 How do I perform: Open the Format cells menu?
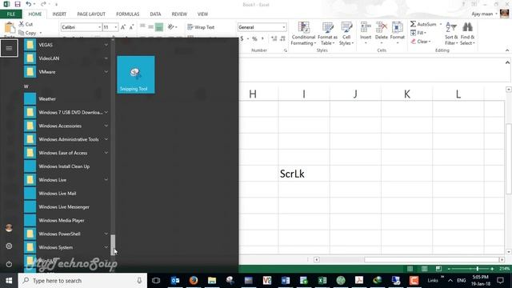[x=397, y=34]
